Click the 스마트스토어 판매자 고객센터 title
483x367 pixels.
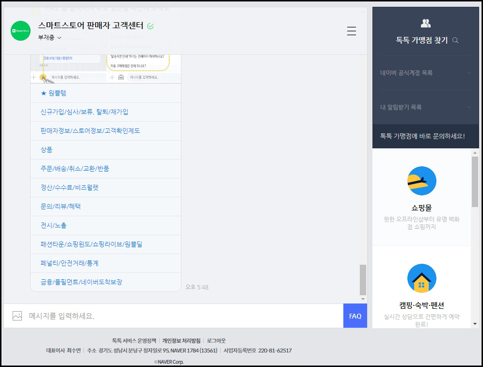pos(91,25)
